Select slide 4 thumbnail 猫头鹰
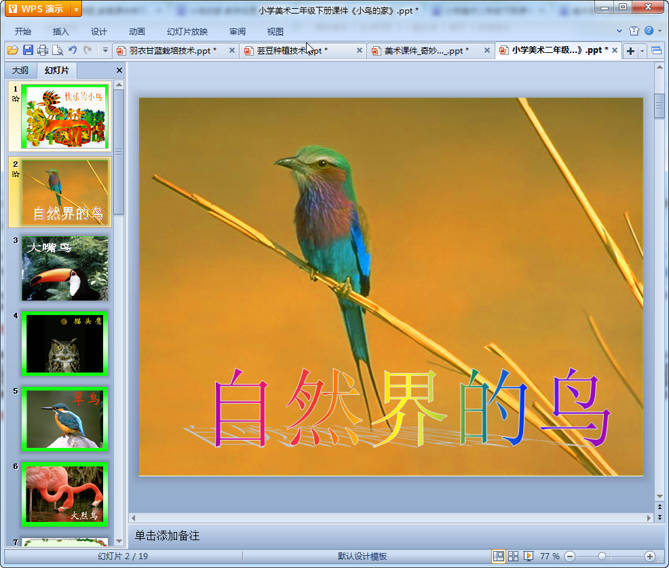This screenshot has height=568, width=669. click(64, 344)
